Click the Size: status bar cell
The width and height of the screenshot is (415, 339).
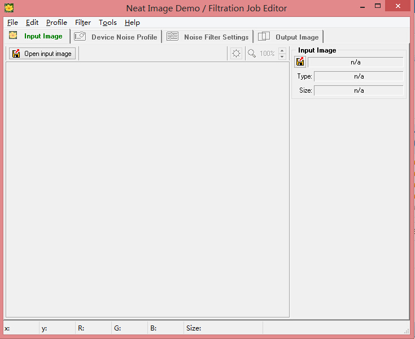(x=224, y=328)
